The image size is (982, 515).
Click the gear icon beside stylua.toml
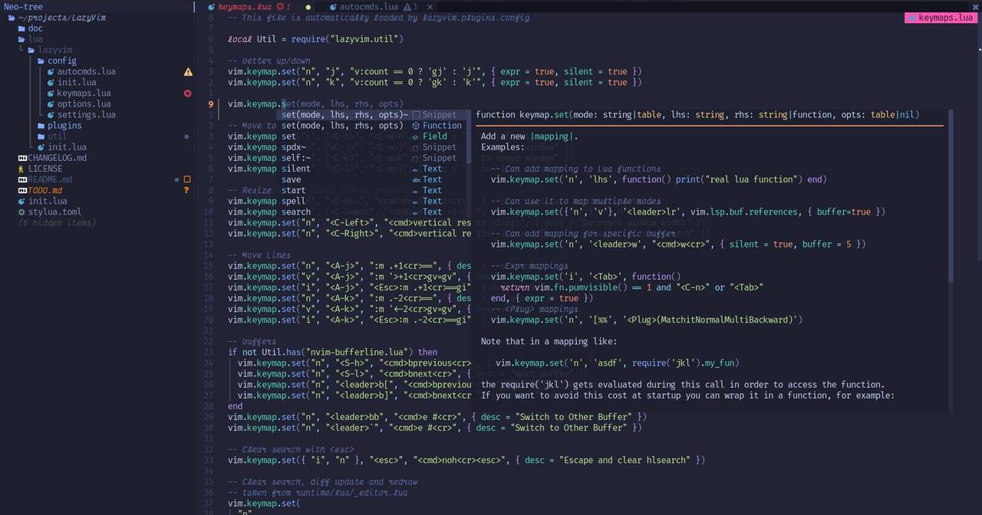(x=21, y=212)
